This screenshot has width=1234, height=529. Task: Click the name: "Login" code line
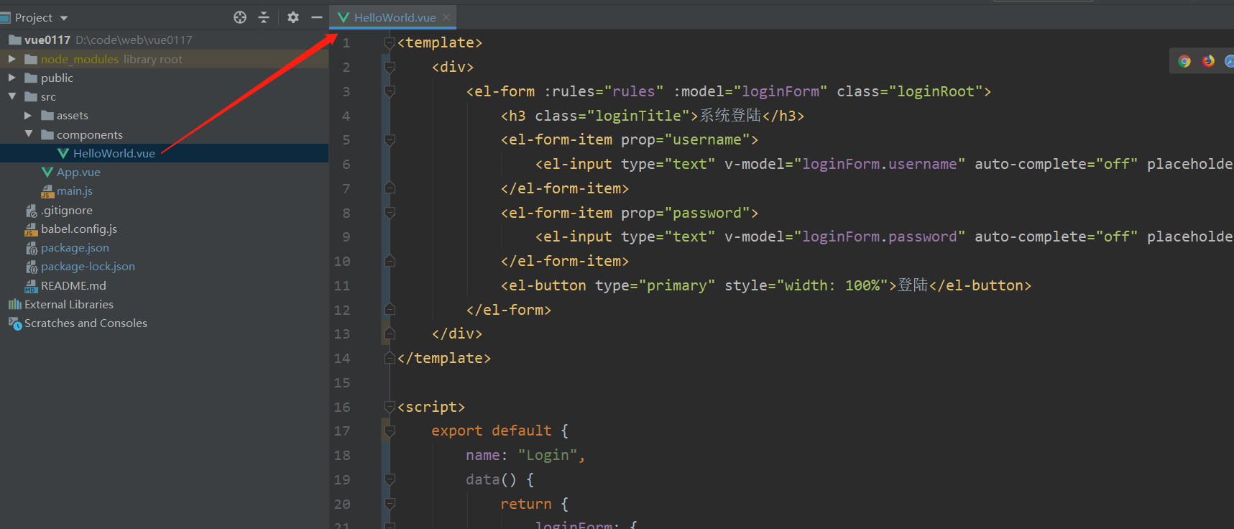click(x=525, y=456)
